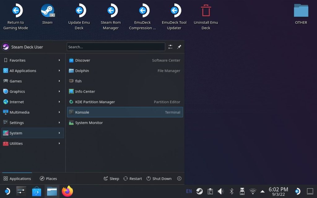Open launcher configure settings icon
The width and height of the screenshot is (317, 198).
tap(171, 47)
